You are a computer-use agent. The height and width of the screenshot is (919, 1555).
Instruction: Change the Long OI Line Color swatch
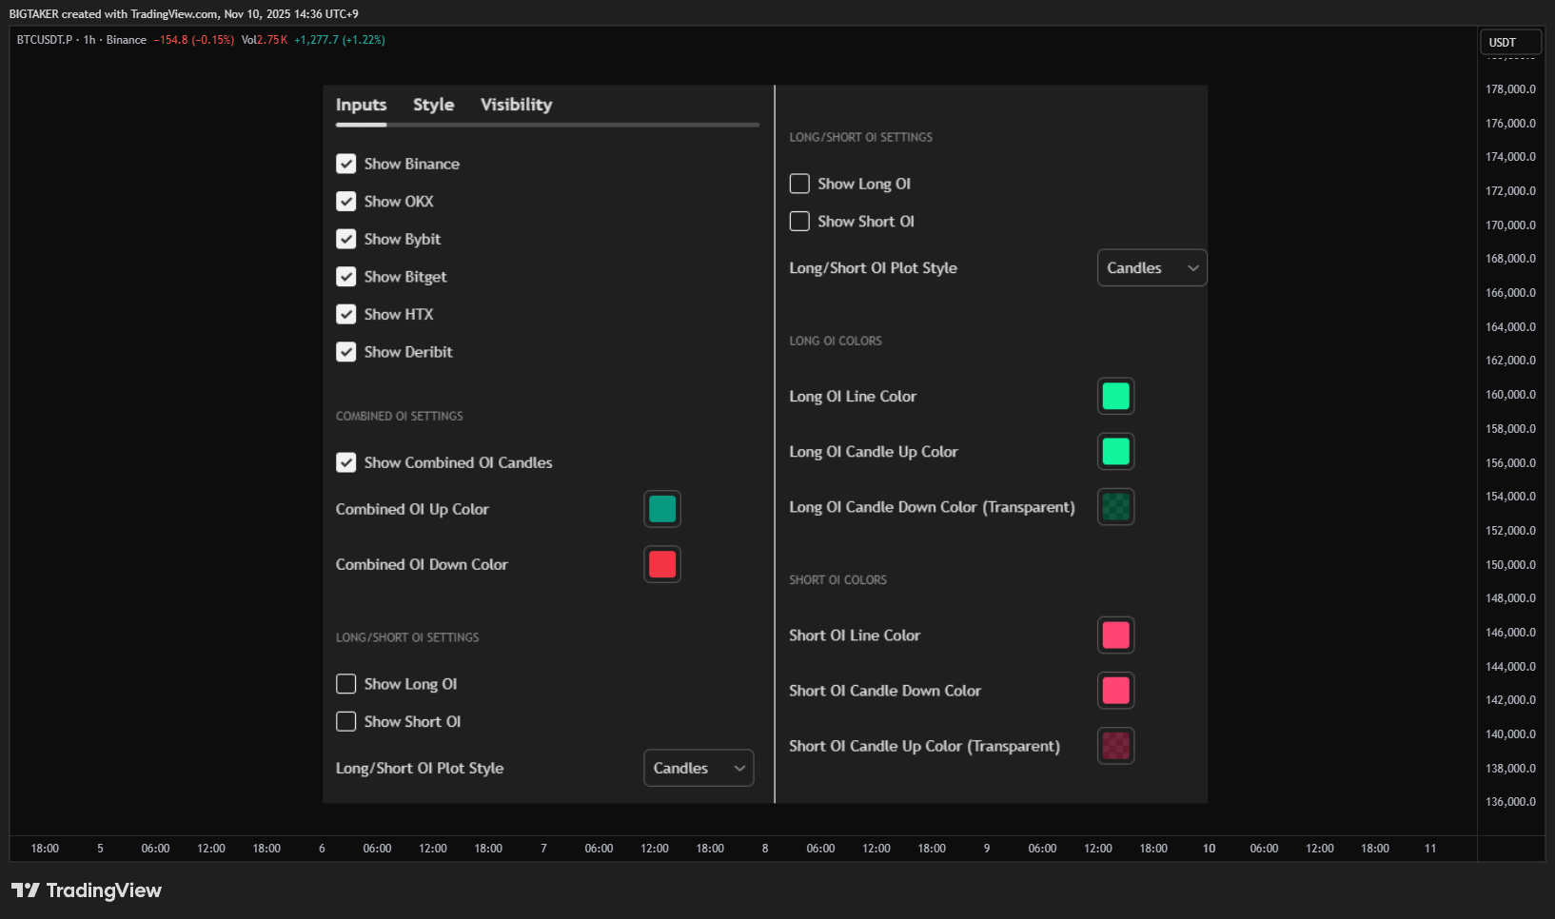[1116, 396]
